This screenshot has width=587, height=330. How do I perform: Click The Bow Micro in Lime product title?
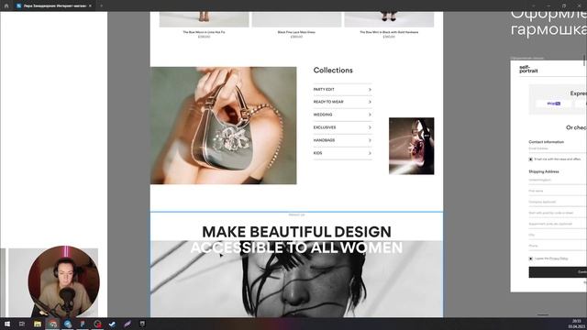coord(204,32)
